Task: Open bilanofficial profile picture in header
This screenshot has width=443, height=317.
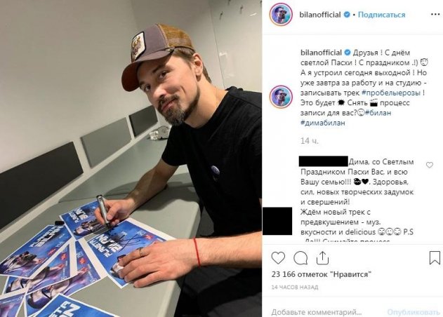Action: click(x=281, y=14)
